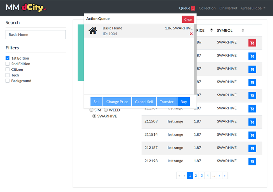Go to pagination page 2
This screenshot has height=192, width=273.
tap(196, 175)
